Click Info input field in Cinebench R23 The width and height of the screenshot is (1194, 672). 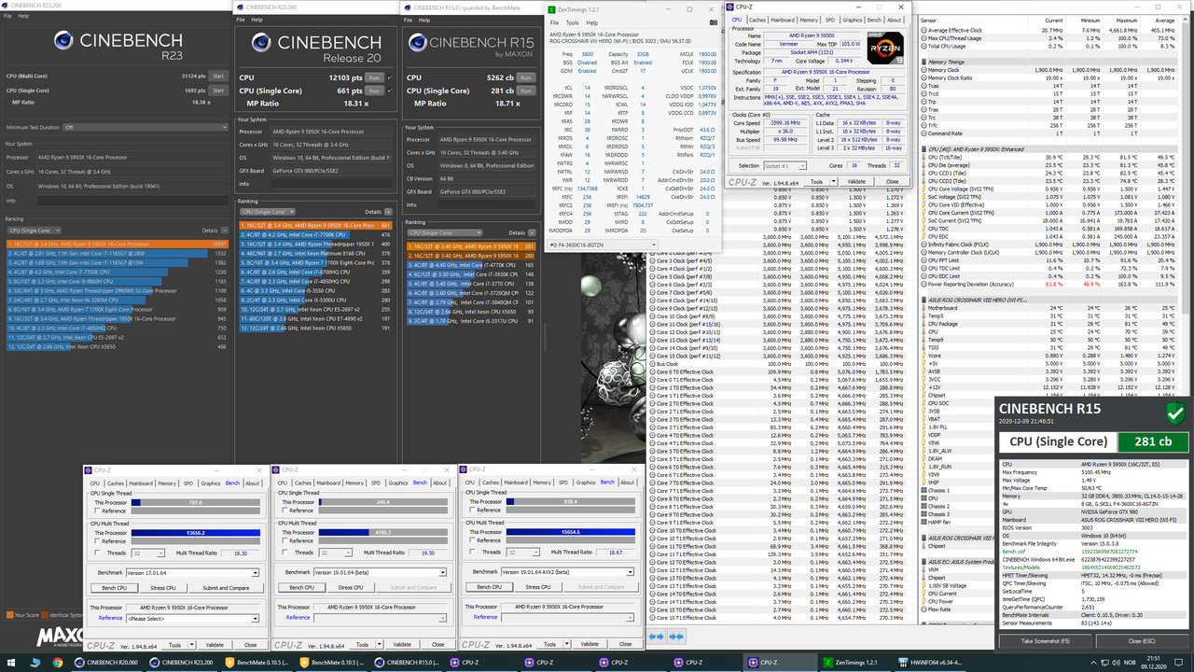[x=132, y=200]
